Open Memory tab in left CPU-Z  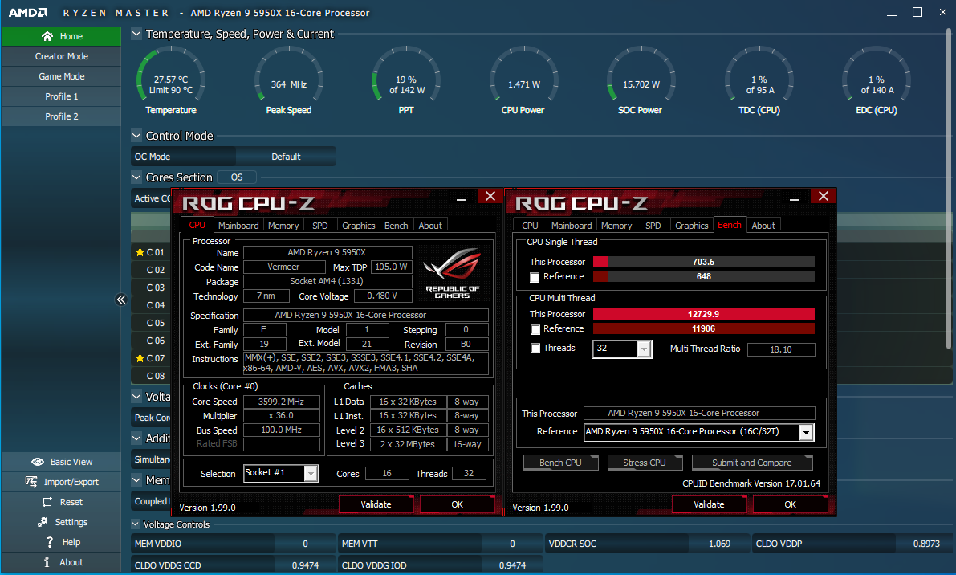point(283,226)
